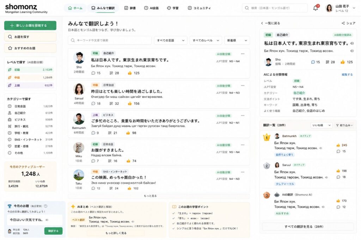Open the すべての言語 language dropdown
The height and width of the screenshot is (240, 361).
coord(171,40)
